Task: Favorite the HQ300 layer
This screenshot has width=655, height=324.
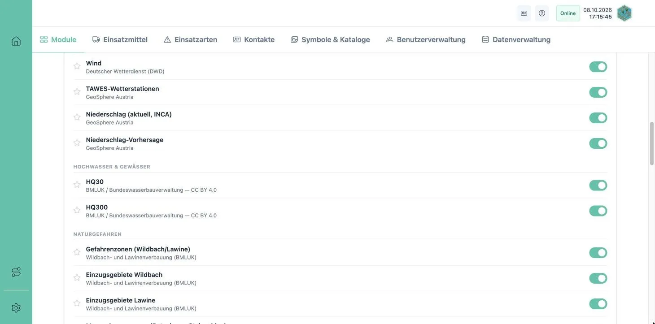Action: tap(77, 210)
